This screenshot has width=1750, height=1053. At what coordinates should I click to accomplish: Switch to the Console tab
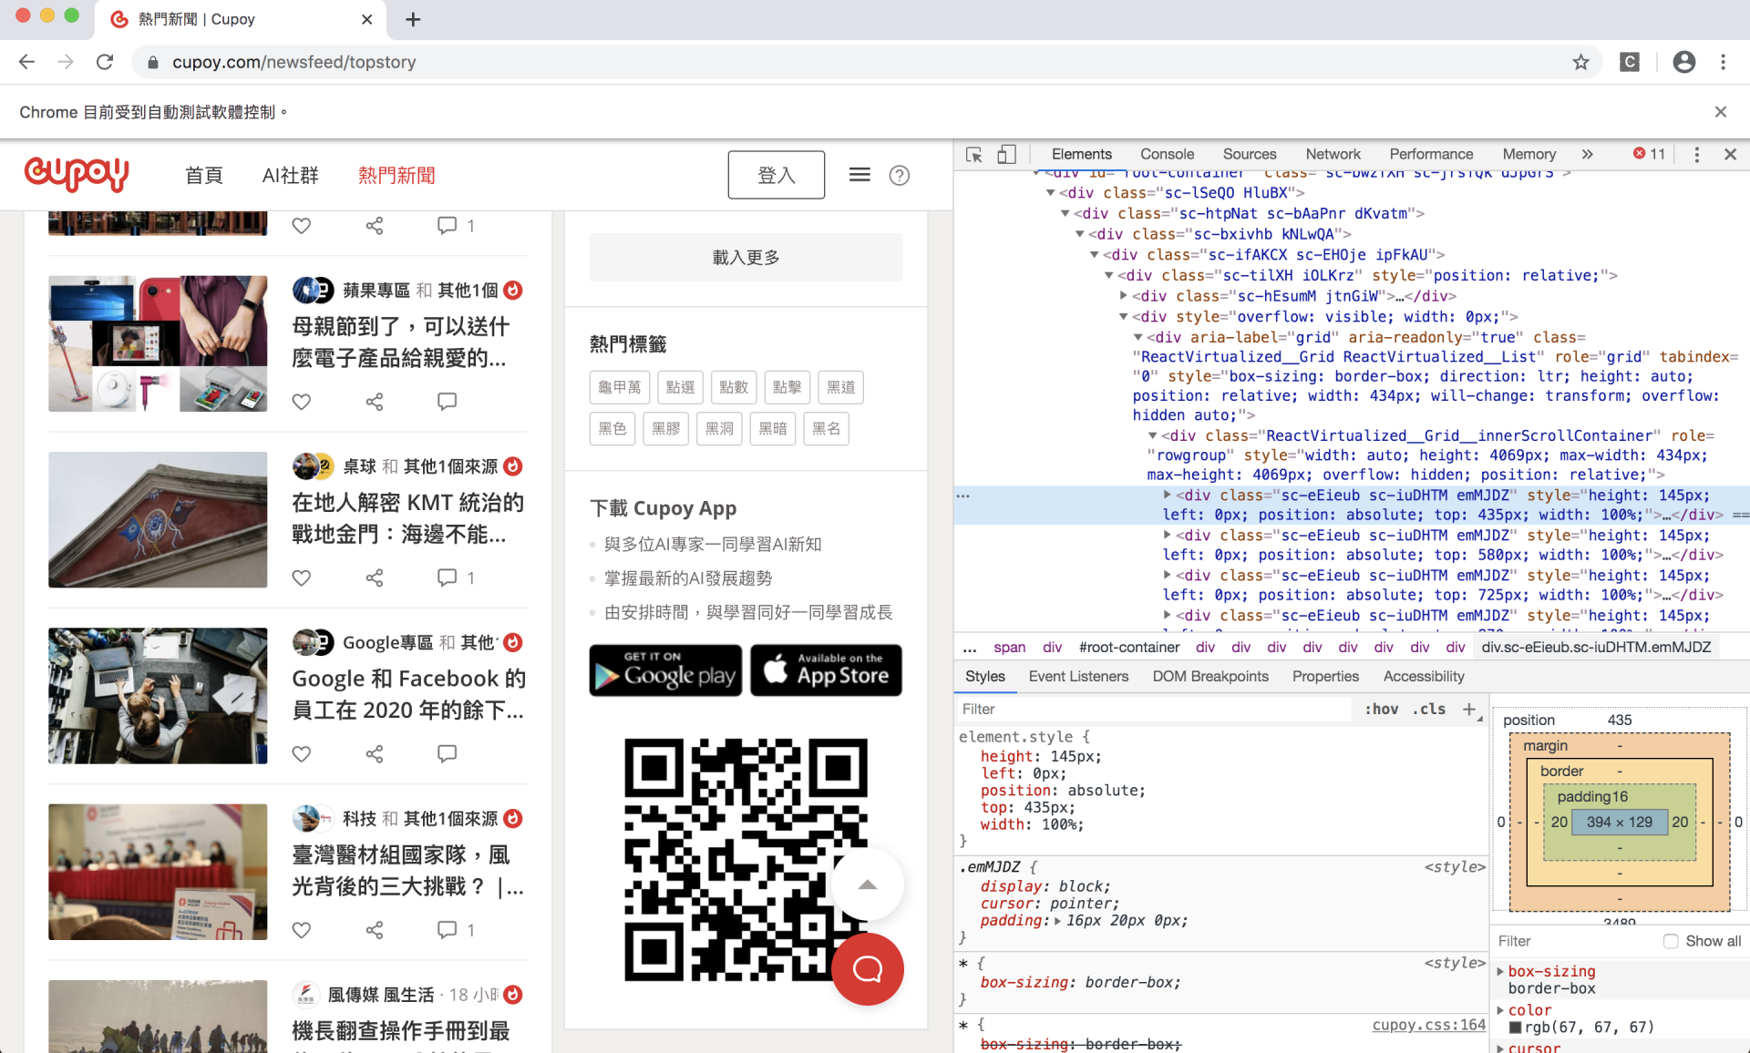[x=1167, y=154]
